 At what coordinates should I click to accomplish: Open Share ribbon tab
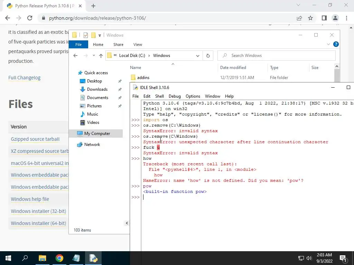click(118, 45)
